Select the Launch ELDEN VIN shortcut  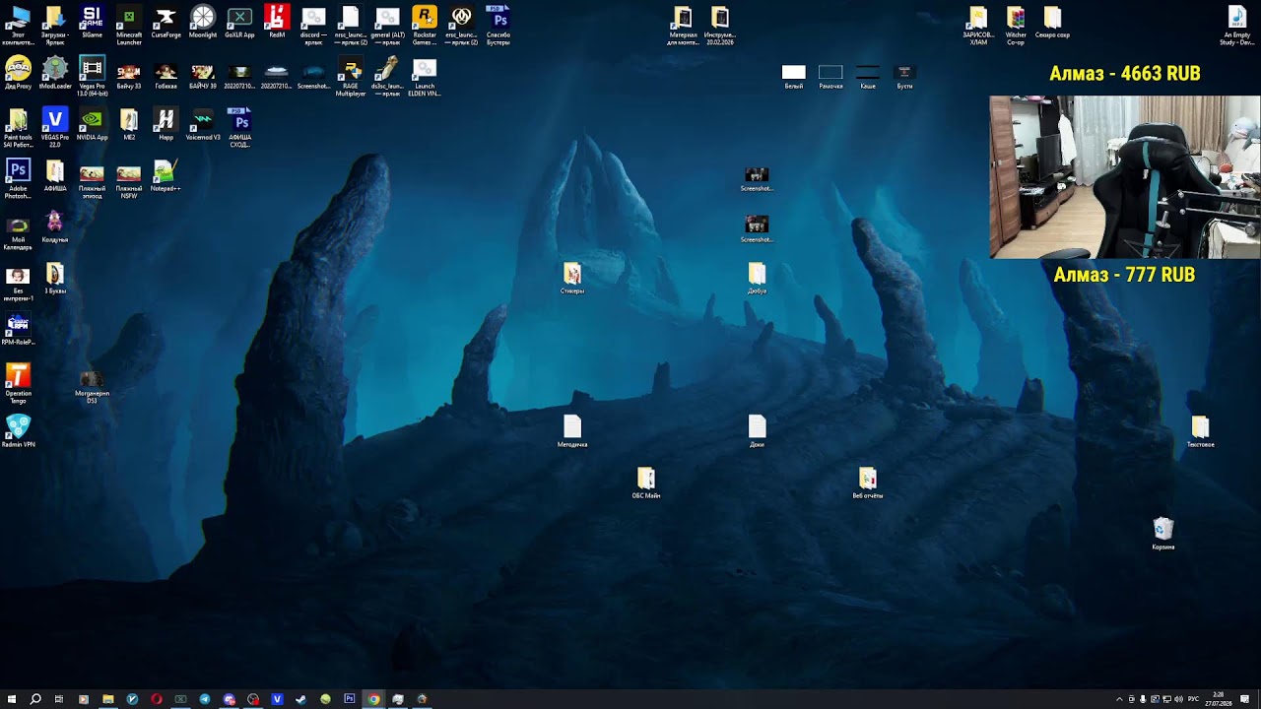425,78
